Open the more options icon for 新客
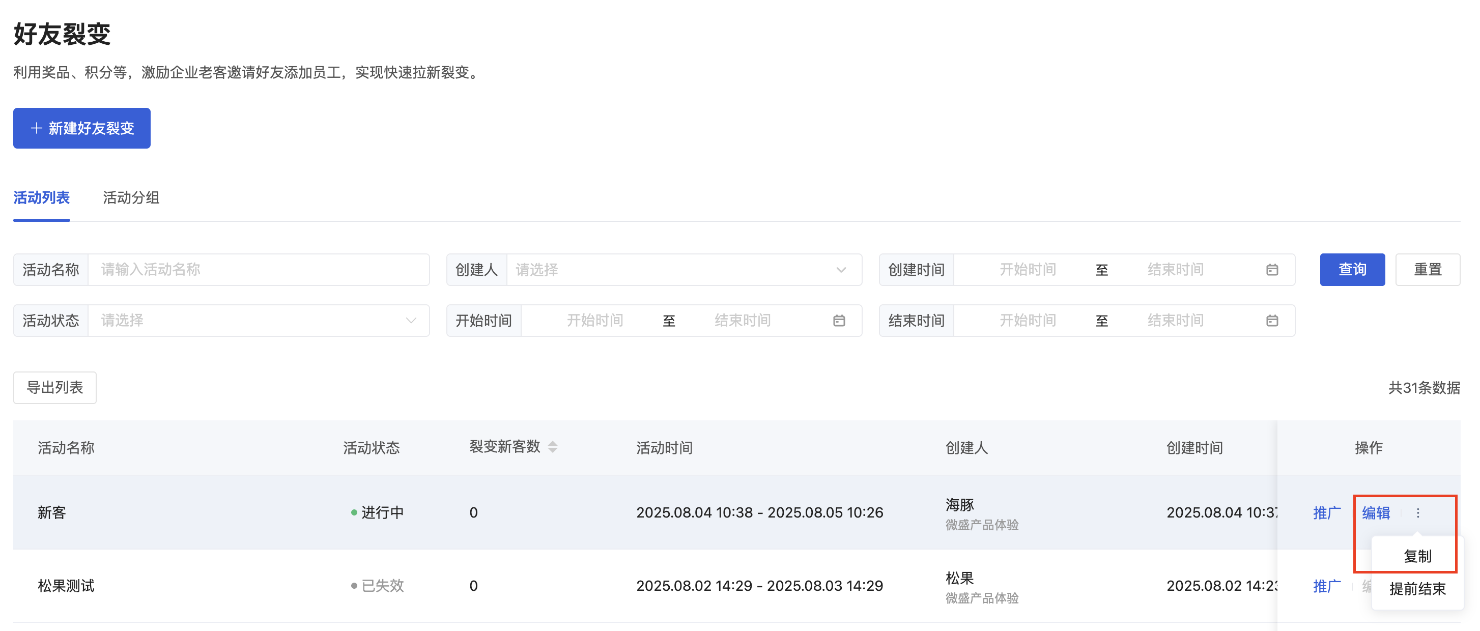 (1417, 512)
